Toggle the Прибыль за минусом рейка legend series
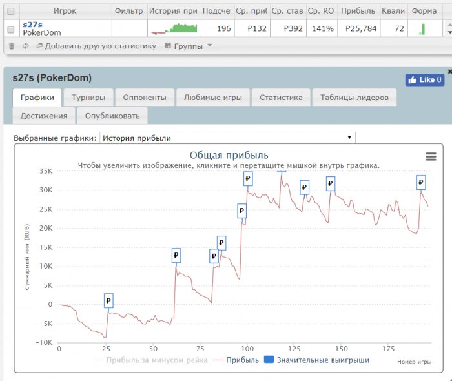 point(150,360)
